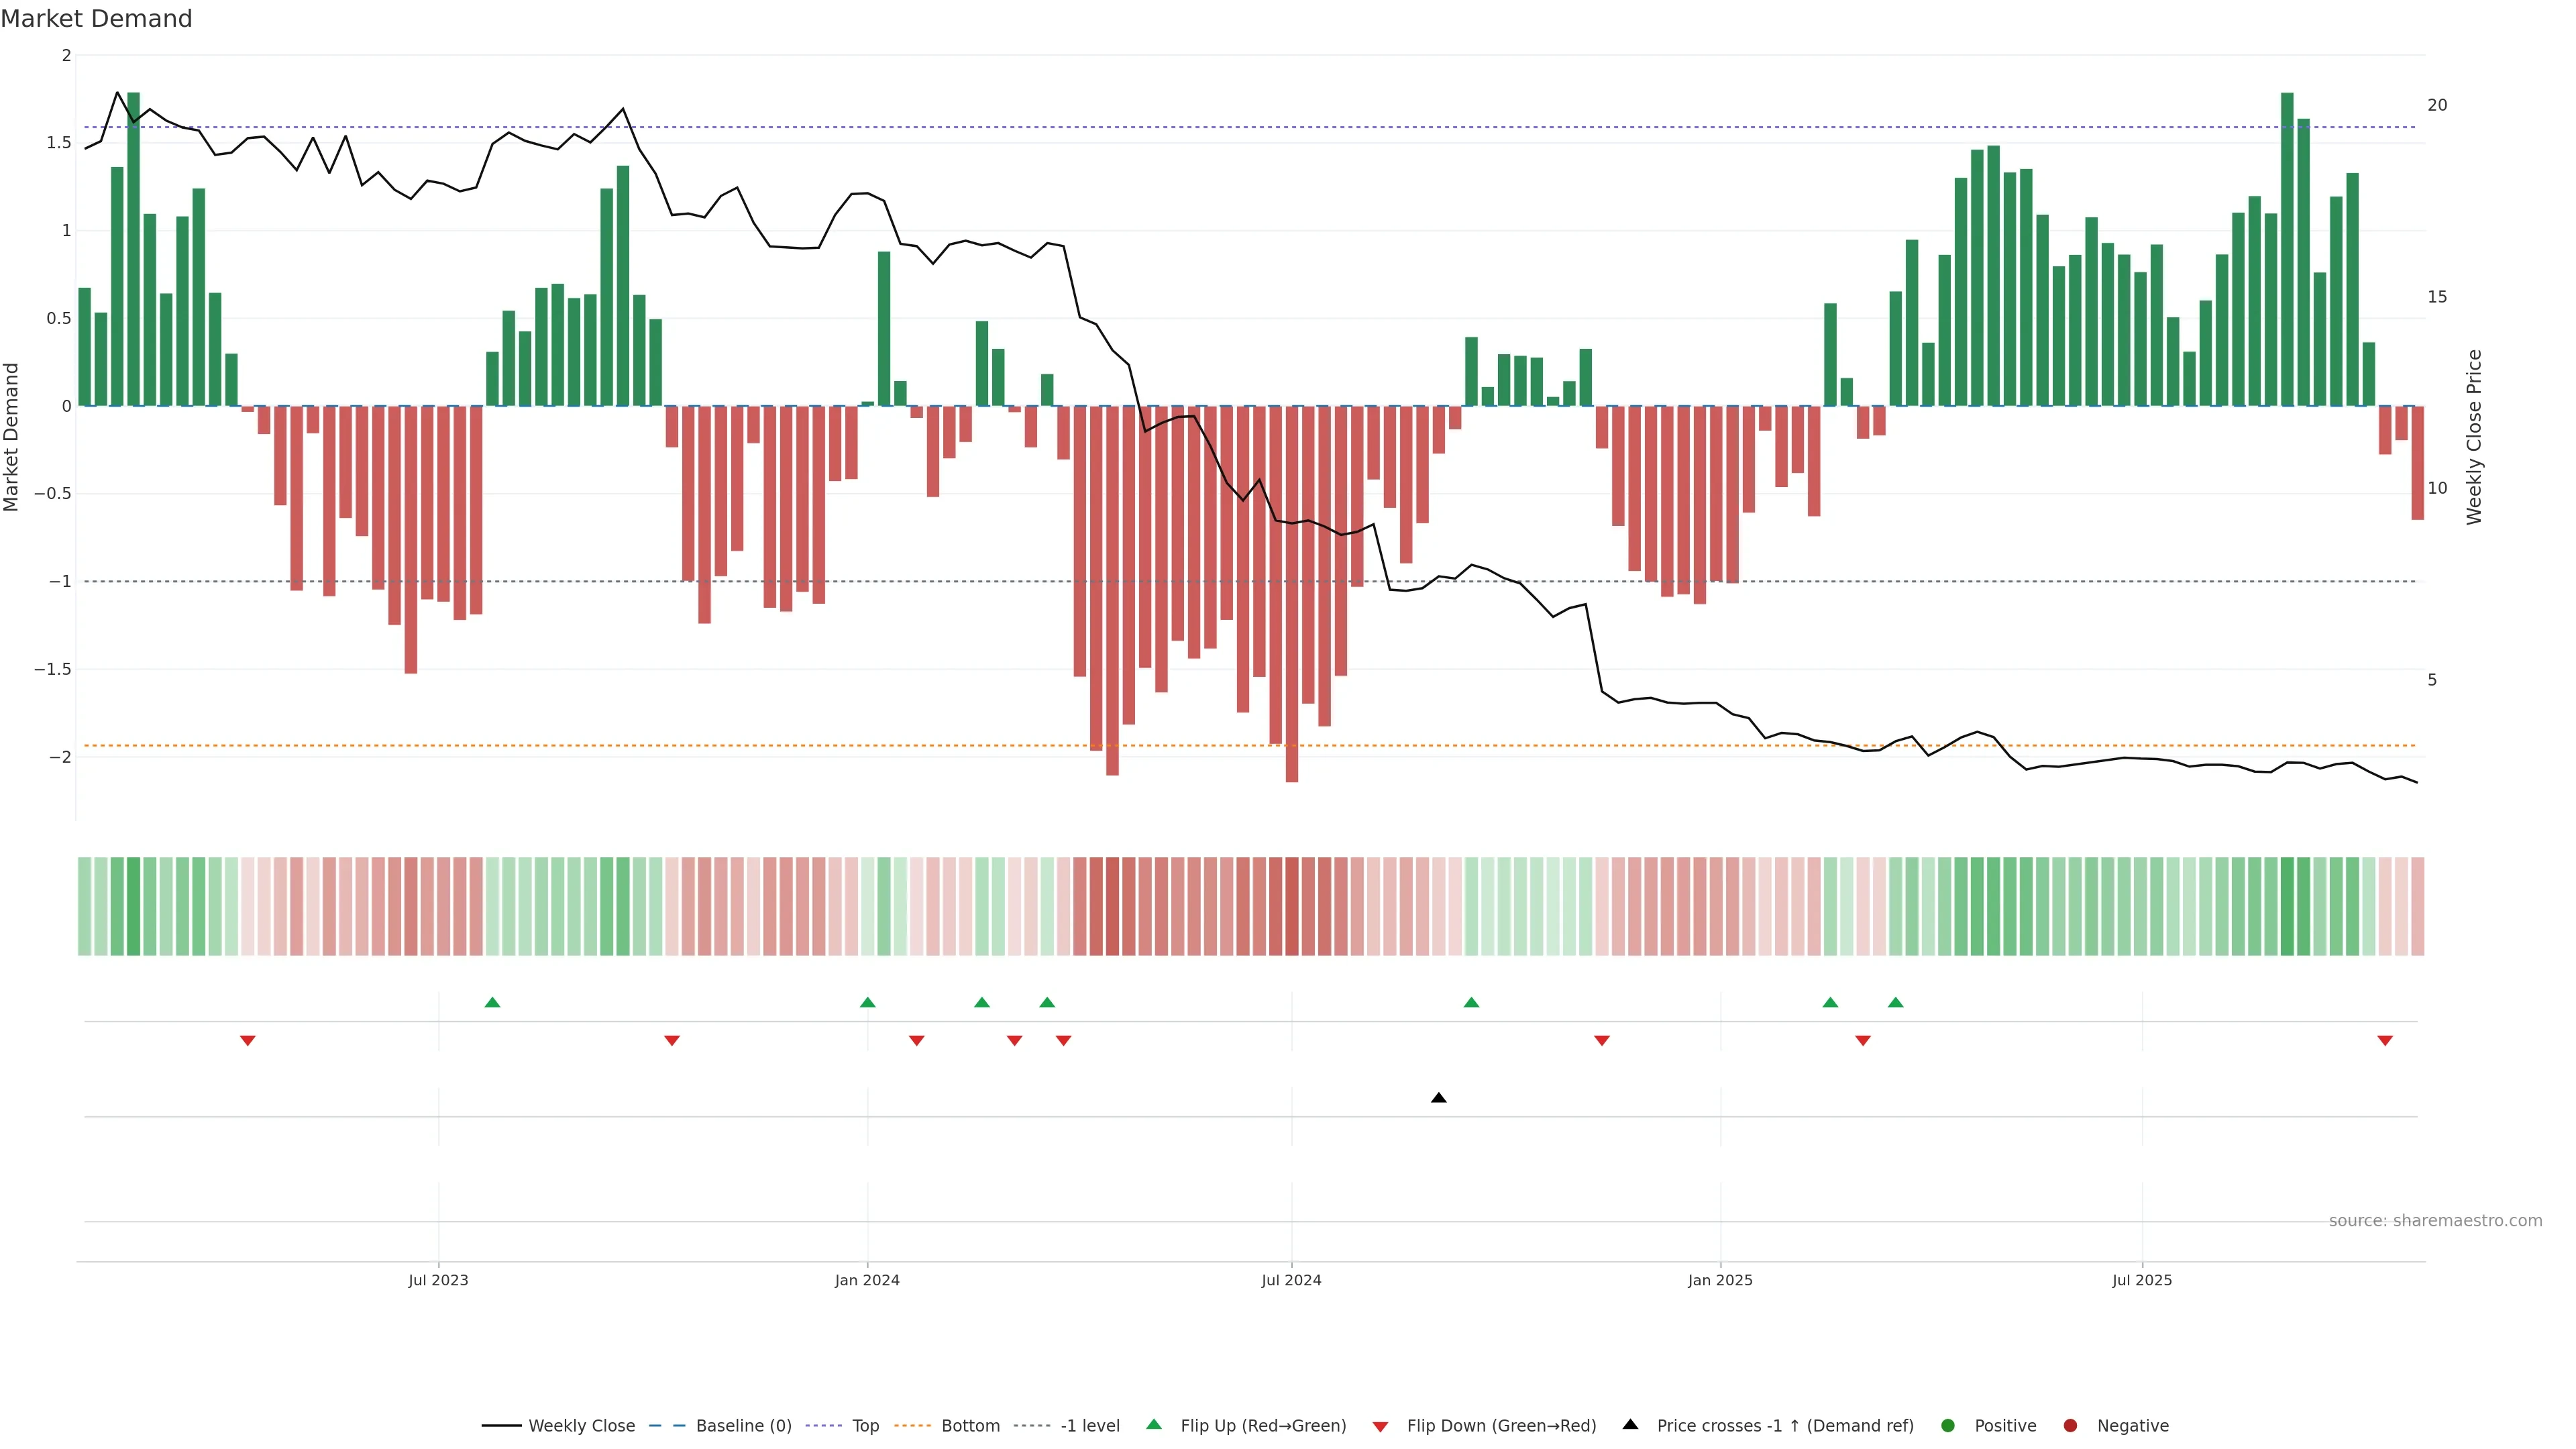Click green circle icon beside Positive legend
2576x1449 pixels.
[x=1947, y=1426]
